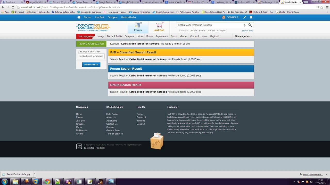Image resolution: width=330 pixels, height=185 pixels.
Task: Click the KASKUS logo
Action: click(93, 27)
